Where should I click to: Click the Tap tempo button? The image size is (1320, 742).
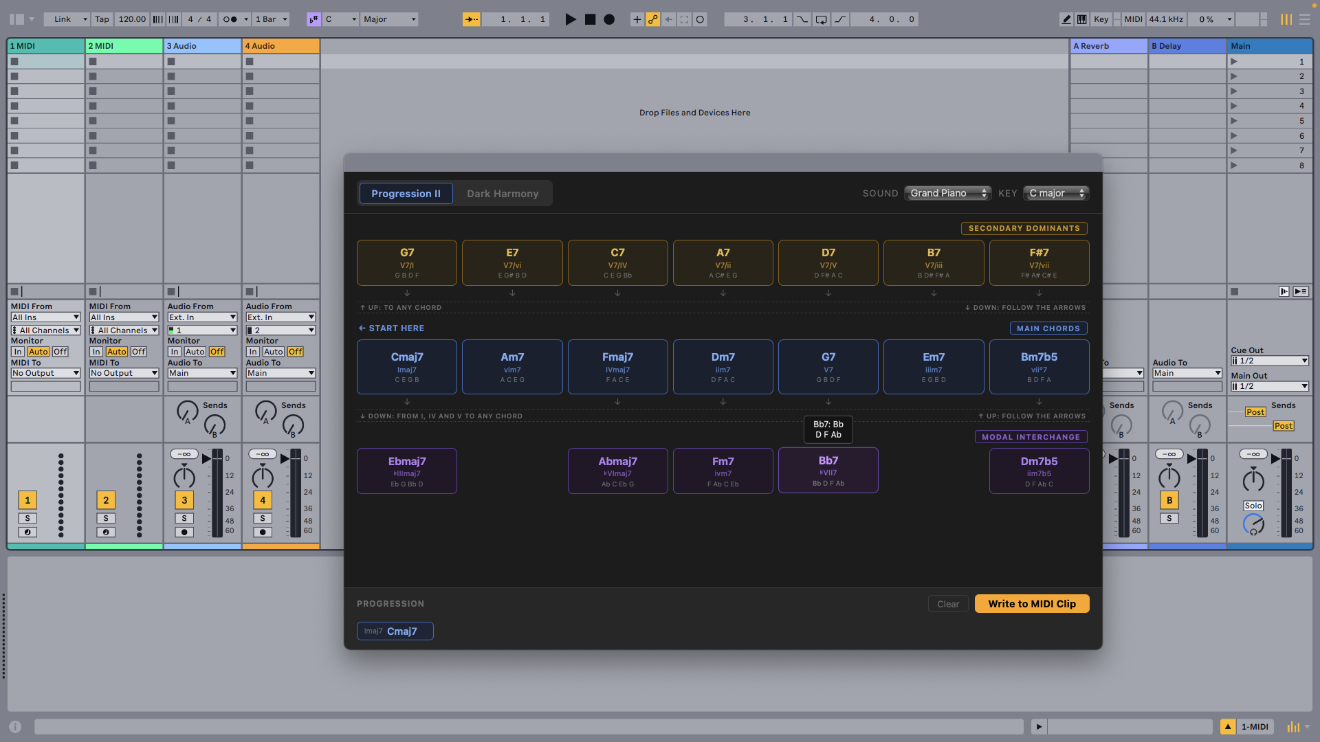click(x=102, y=19)
